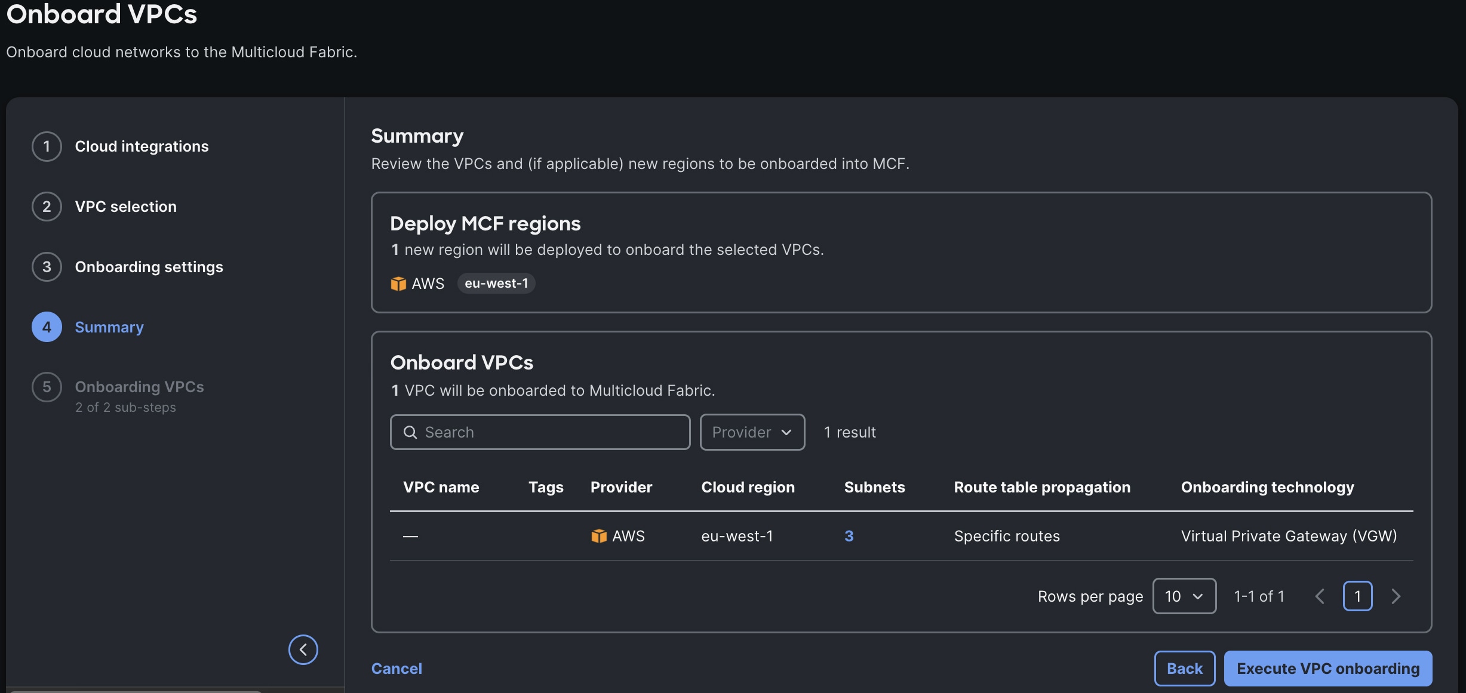Go to next page with right arrow
This screenshot has height=693, width=1466.
[1396, 596]
